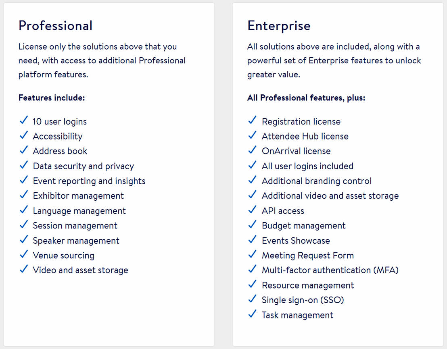The height and width of the screenshot is (349, 447).
Task: Select the Professional plan heading
Action: 55,25
